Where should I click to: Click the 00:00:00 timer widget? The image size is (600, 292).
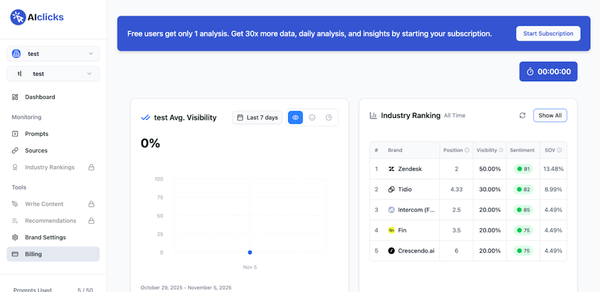point(548,71)
